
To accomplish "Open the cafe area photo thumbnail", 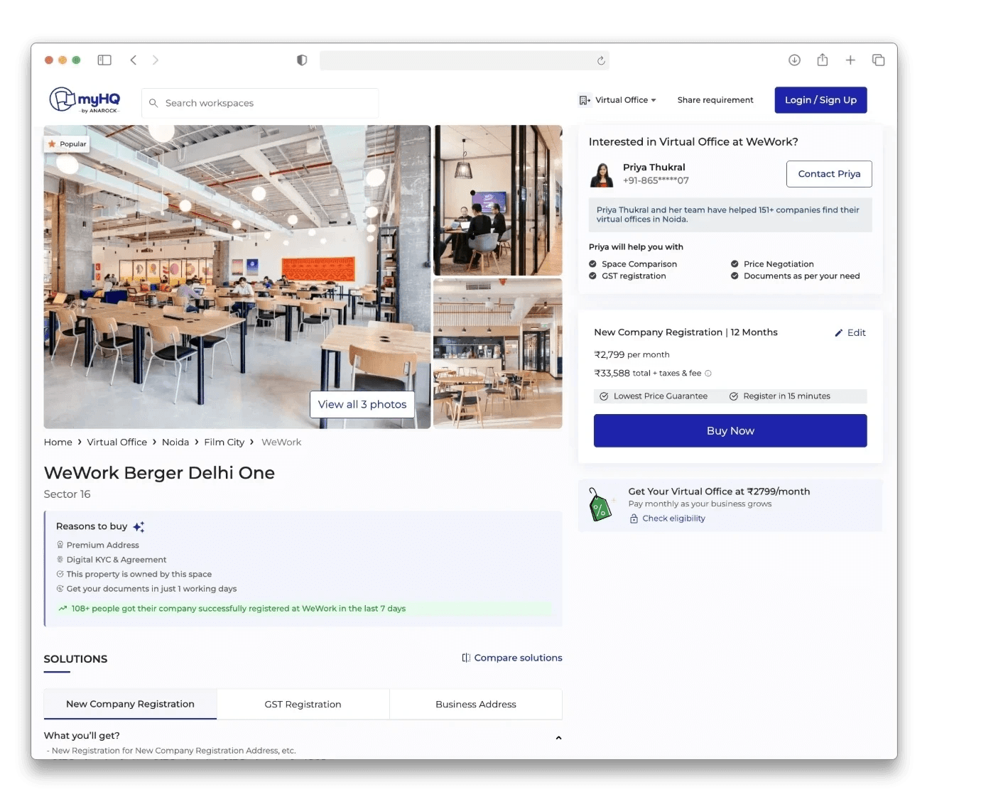I will 498,354.
